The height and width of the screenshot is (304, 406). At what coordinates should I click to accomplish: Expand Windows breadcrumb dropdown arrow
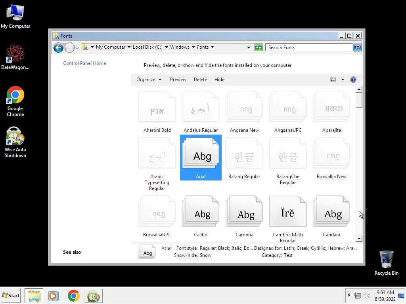click(193, 47)
